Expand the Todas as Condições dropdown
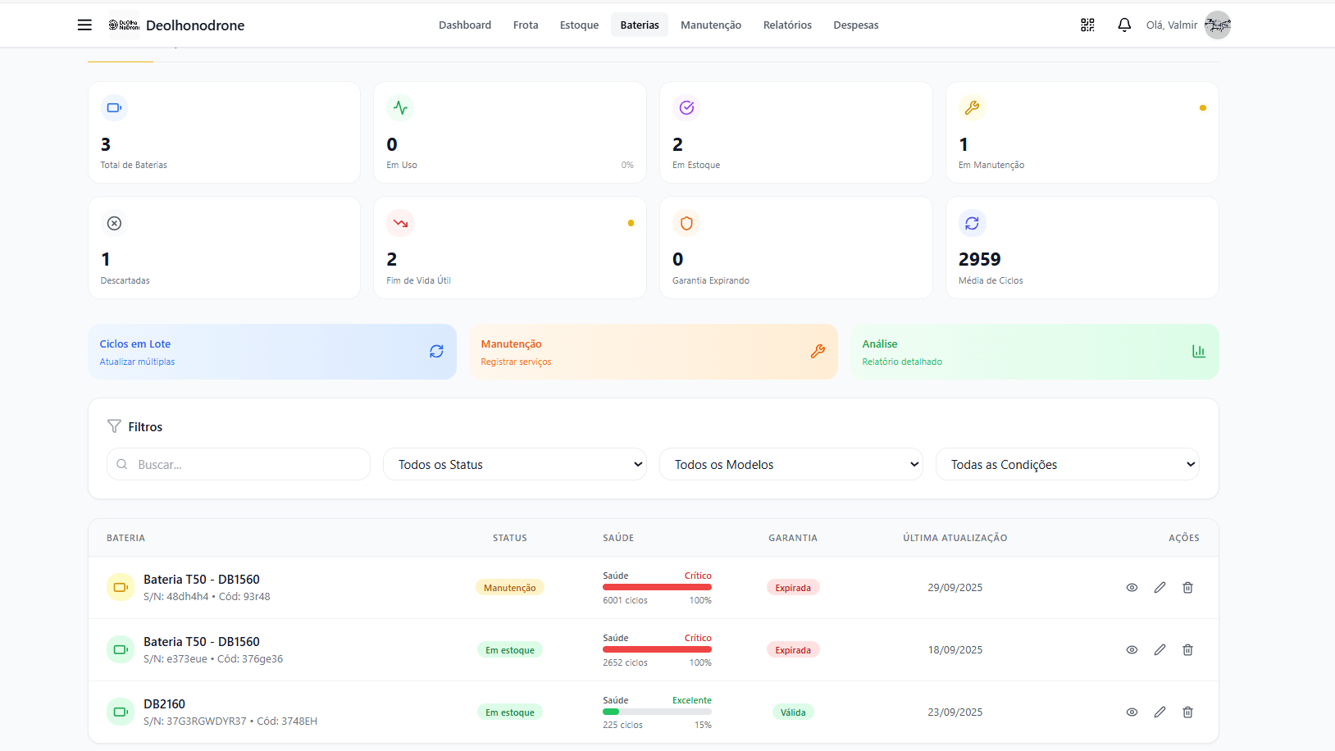This screenshot has height=751, width=1335. 1067,464
